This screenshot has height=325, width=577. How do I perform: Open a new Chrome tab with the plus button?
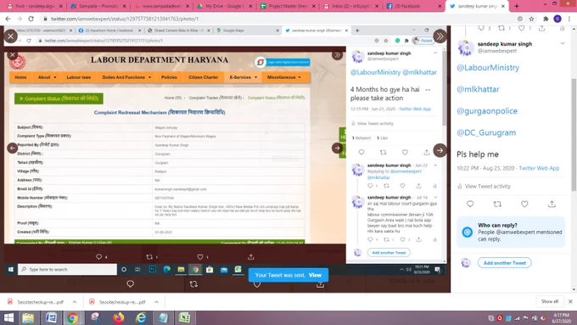(x=517, y=6)
